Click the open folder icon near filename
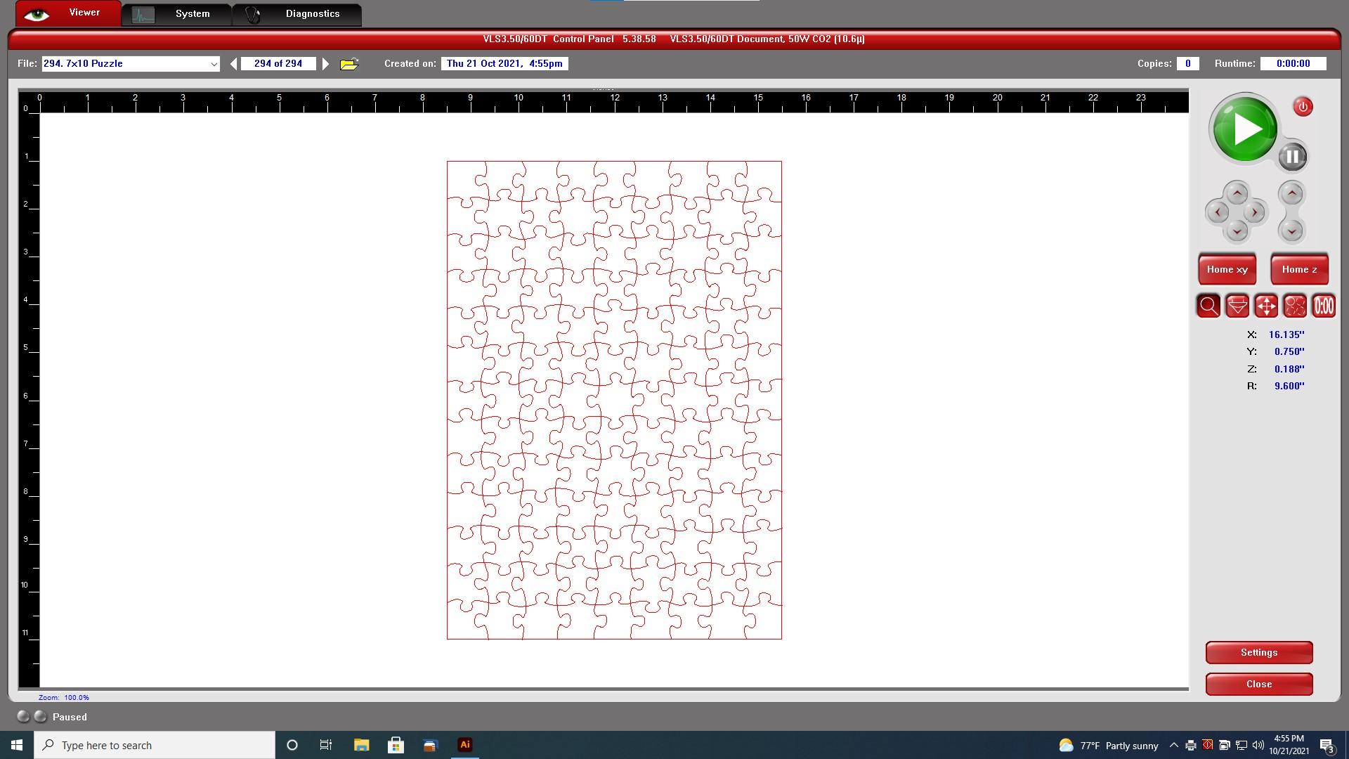The image size is (1349, 759). tap(351, 63)
